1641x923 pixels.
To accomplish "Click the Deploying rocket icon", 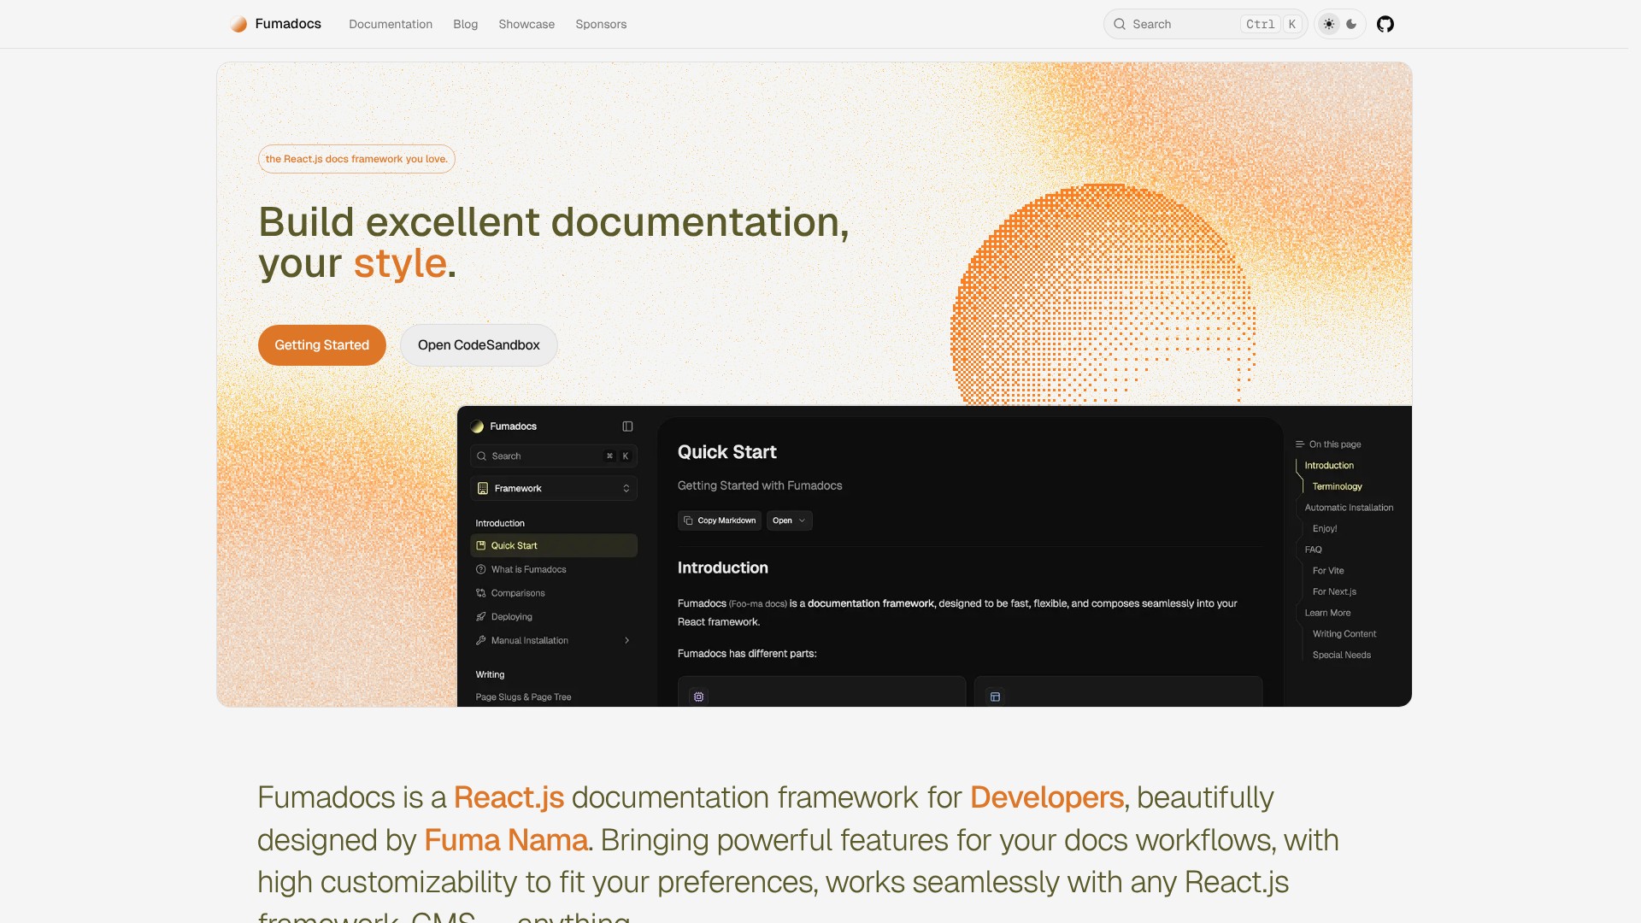I will pos(481,617).
